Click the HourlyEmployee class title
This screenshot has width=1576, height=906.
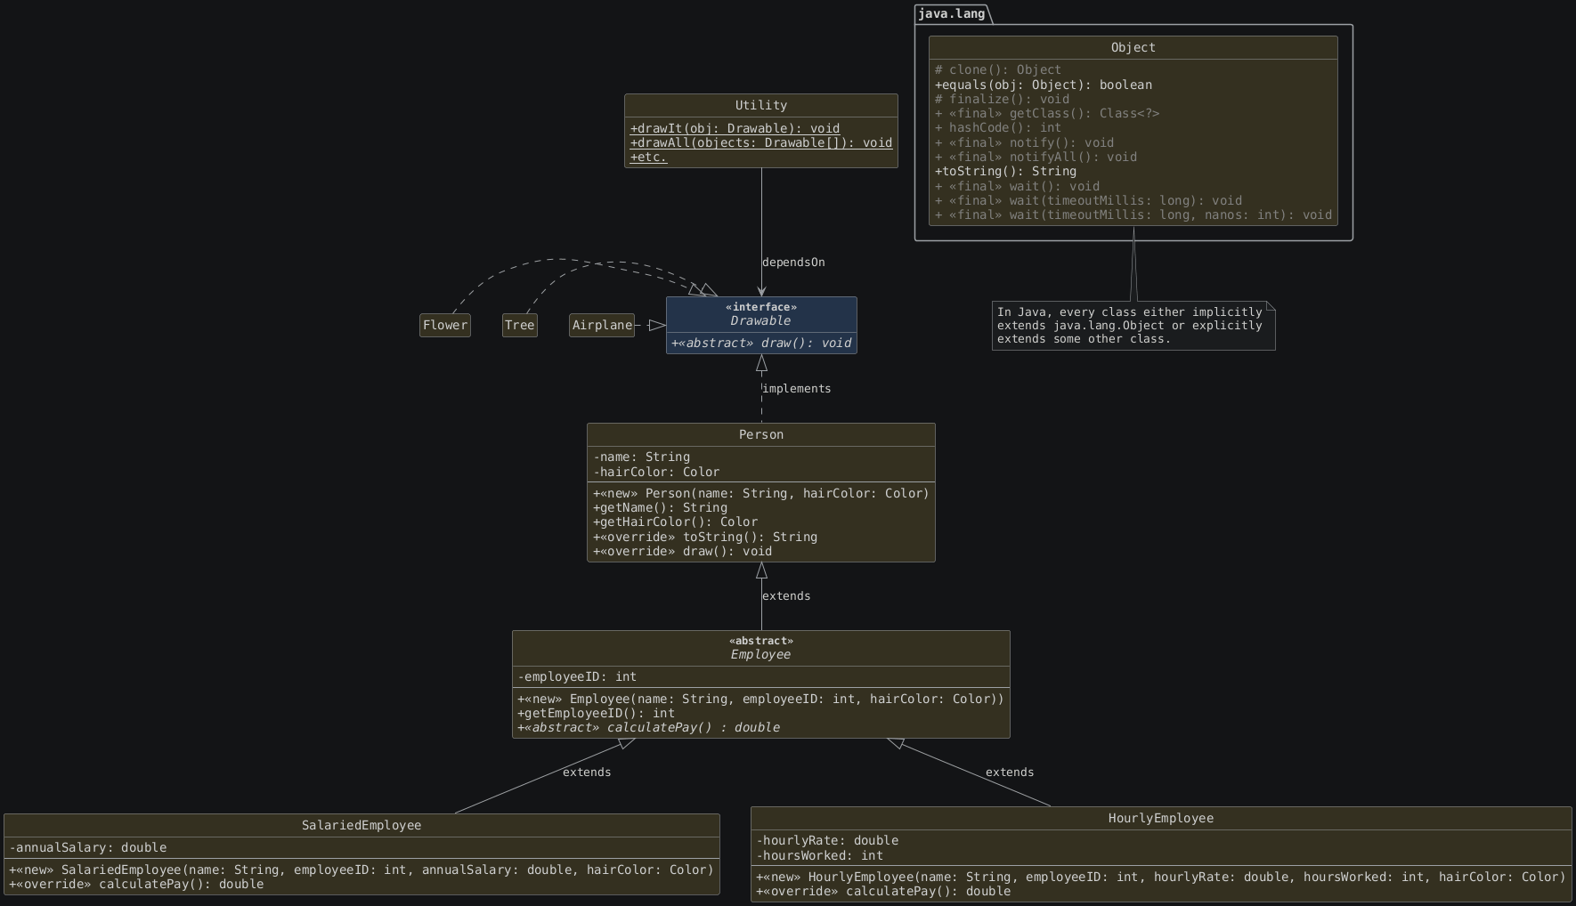click(1161, 818)
